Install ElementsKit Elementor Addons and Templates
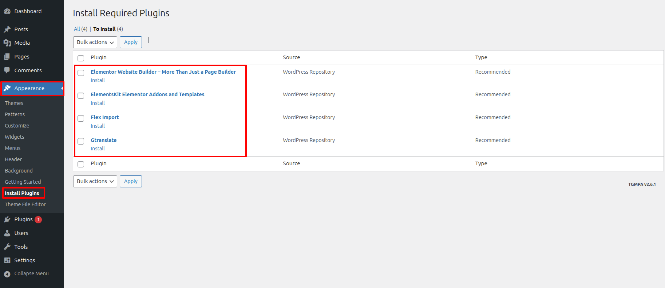665x288 pixels. pos(98,103)
